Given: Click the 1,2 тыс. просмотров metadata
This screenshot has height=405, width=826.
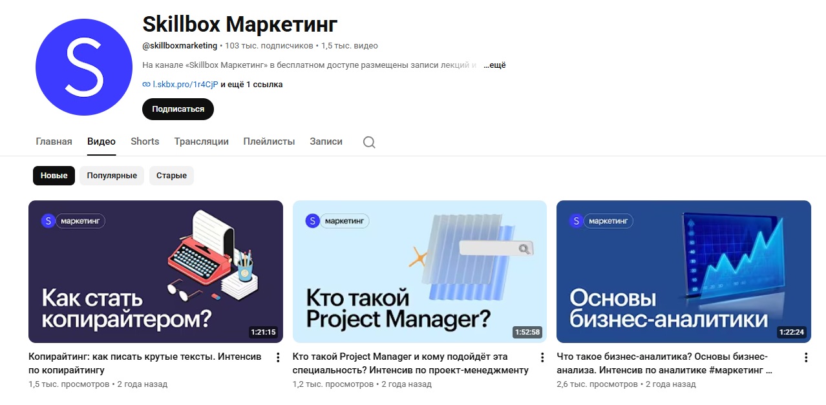Looking at the screenshot, I should [x=333, y=384].
